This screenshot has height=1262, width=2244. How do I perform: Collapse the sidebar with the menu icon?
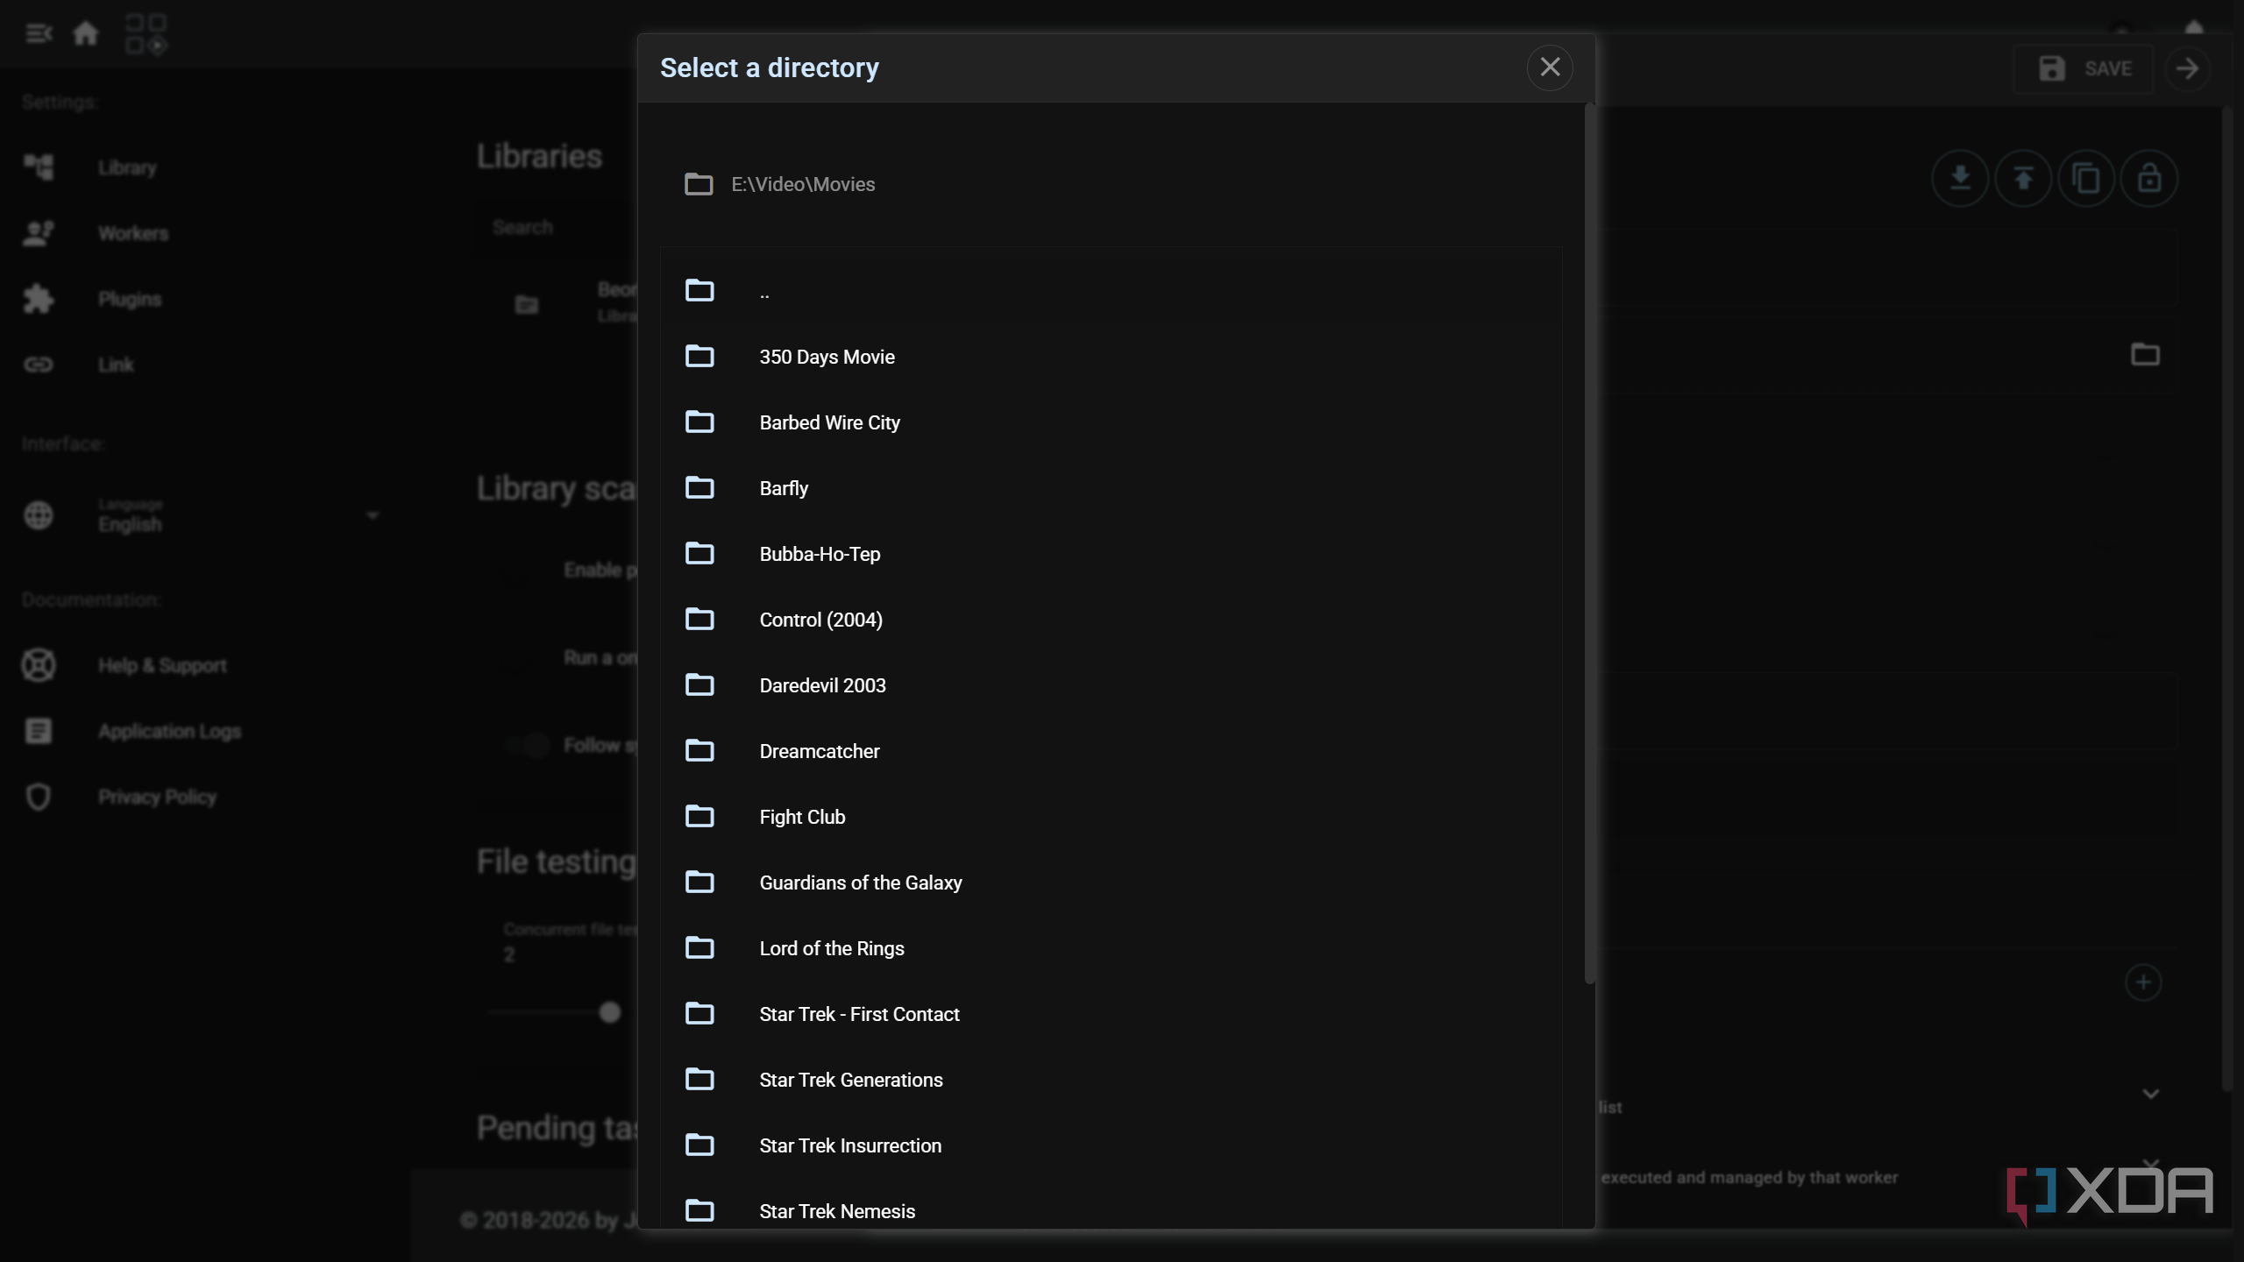(x=39, y=33)
